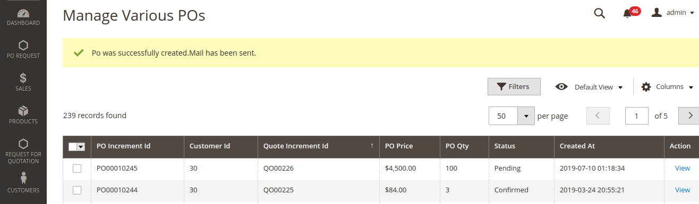Toggle the select-all header checkbox
The image size is (699, 204).
pos(73,147)
